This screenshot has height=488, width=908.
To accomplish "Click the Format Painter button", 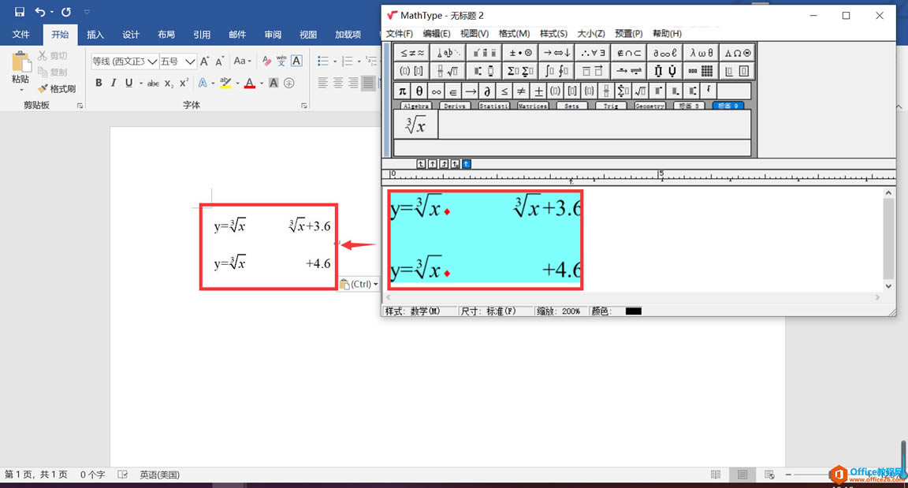I will [57, 89].
